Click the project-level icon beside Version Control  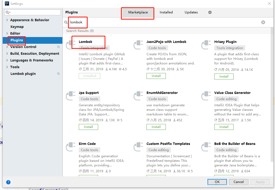tap(58, 47)
